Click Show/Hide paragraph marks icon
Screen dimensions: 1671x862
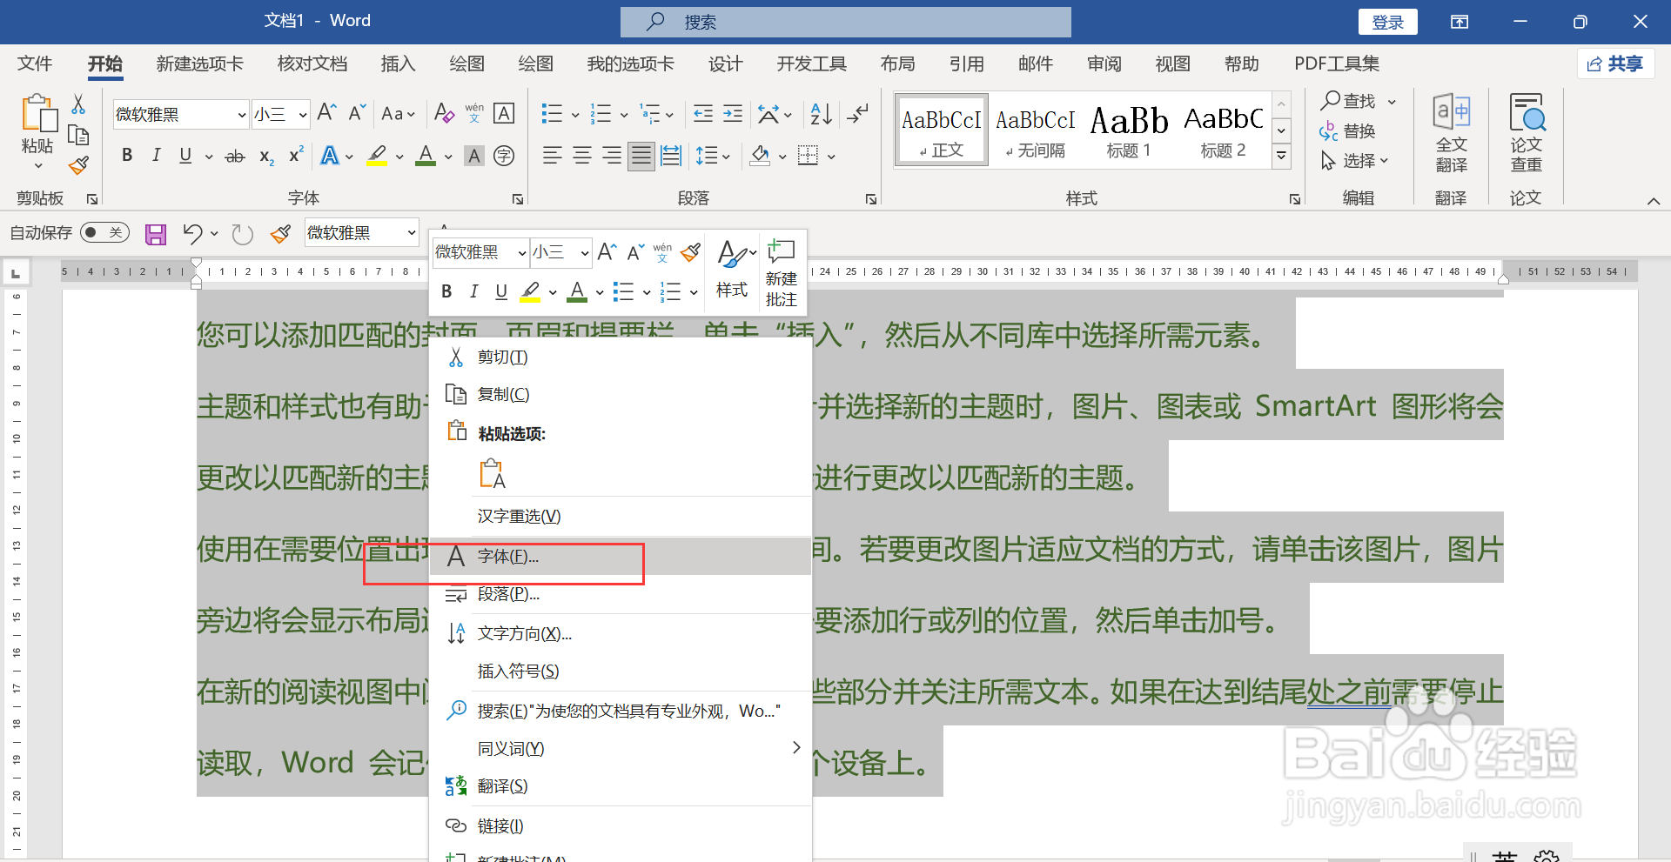pyautogui.click(x=858, y=113)
